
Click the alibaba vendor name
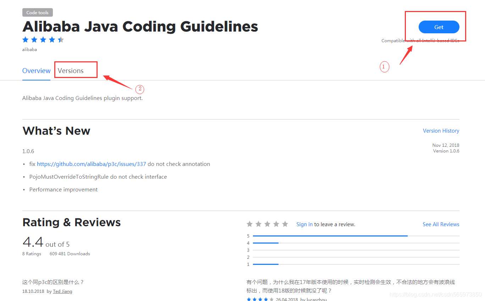(x=29, y=50)
